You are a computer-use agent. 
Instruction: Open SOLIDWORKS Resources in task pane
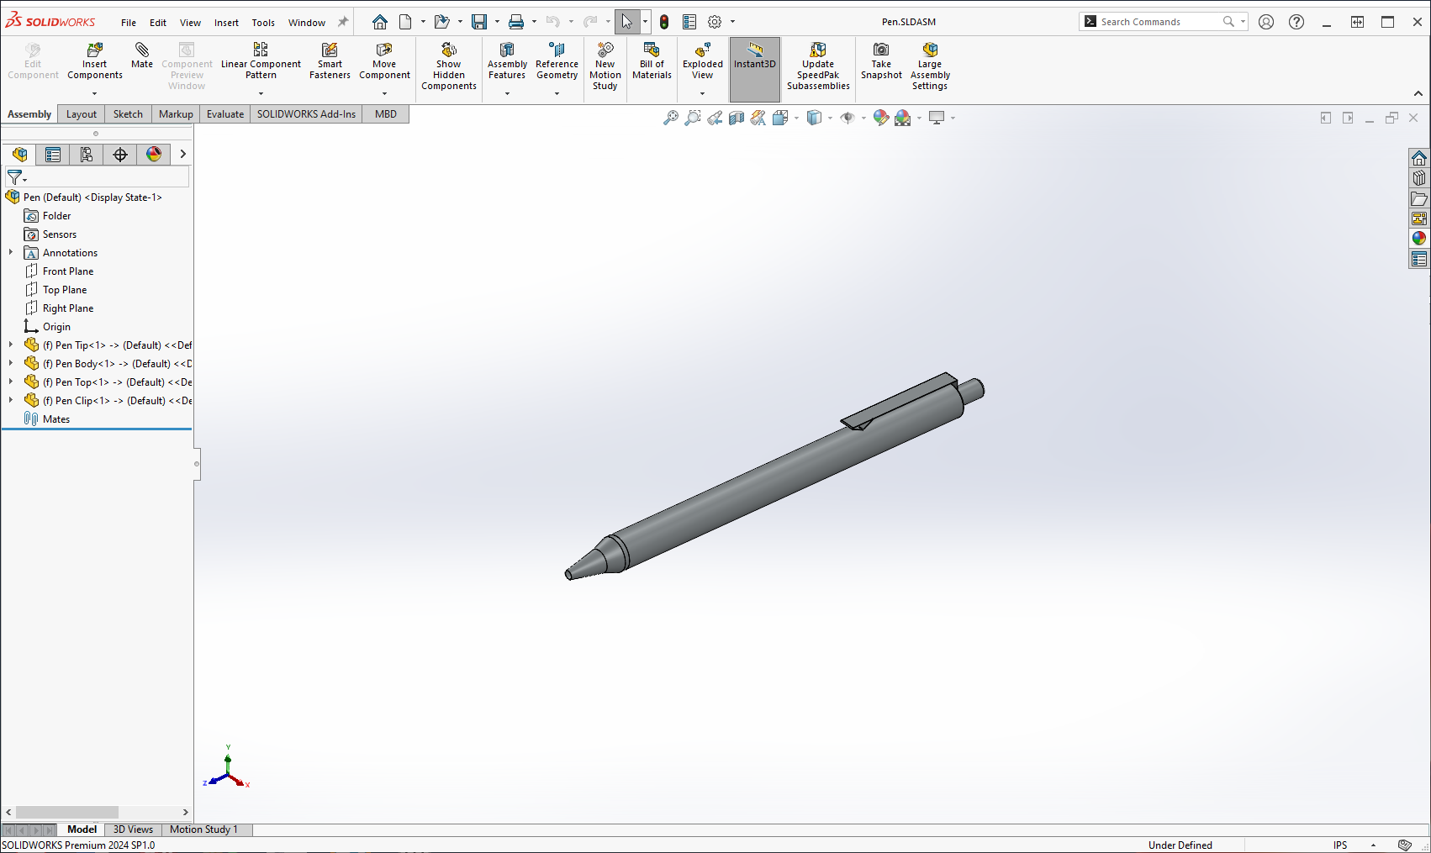(1419, 158)
